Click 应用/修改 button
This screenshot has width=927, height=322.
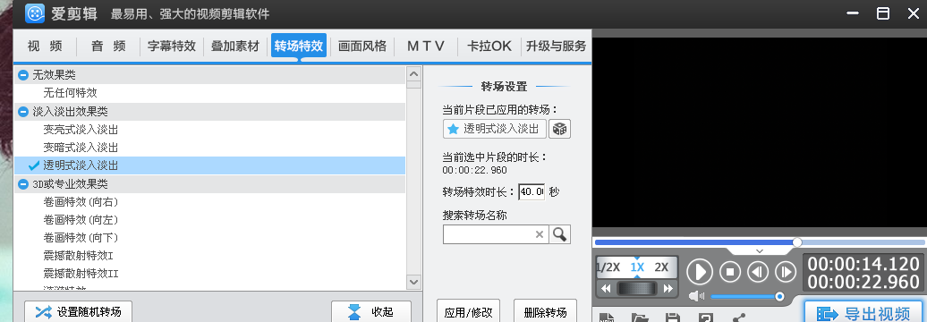coord(468,310)
